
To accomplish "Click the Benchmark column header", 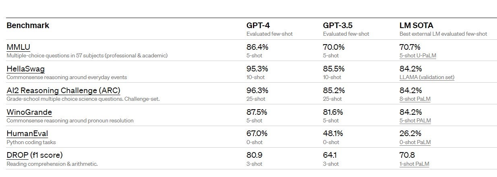I will tap(28, 25).
